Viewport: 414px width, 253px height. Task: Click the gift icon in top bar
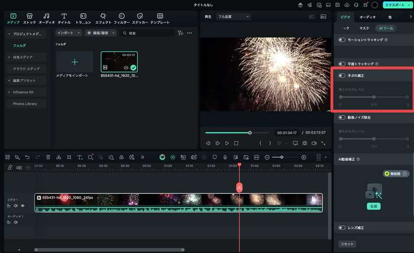pyautogui.click(x=300, y=5)
